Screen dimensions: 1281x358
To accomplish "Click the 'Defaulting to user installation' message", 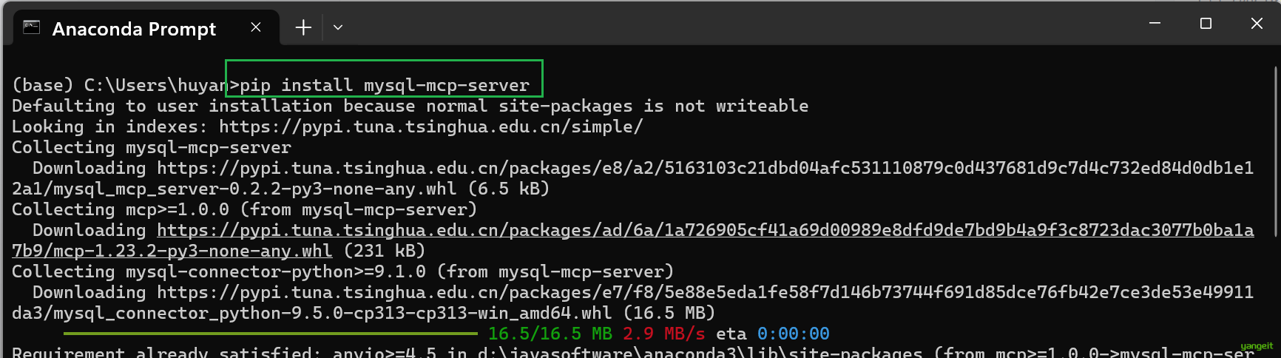I will point(410,107).
